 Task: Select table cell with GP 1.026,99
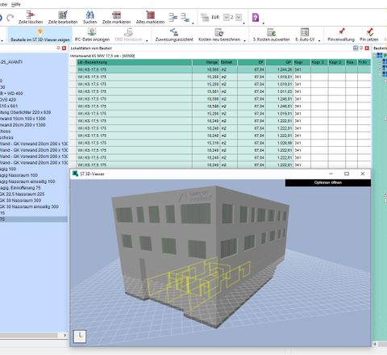(x=280, y=143)
